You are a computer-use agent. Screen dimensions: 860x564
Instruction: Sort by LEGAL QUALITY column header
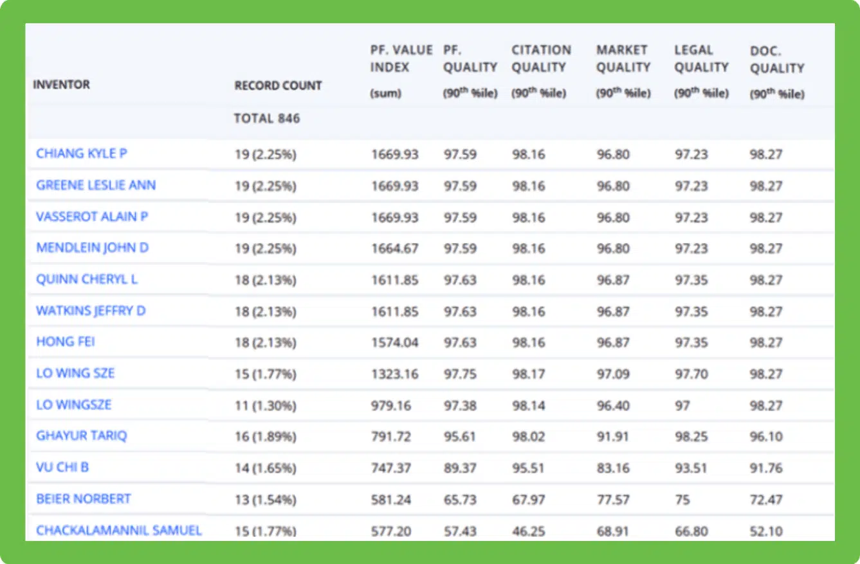701,58
